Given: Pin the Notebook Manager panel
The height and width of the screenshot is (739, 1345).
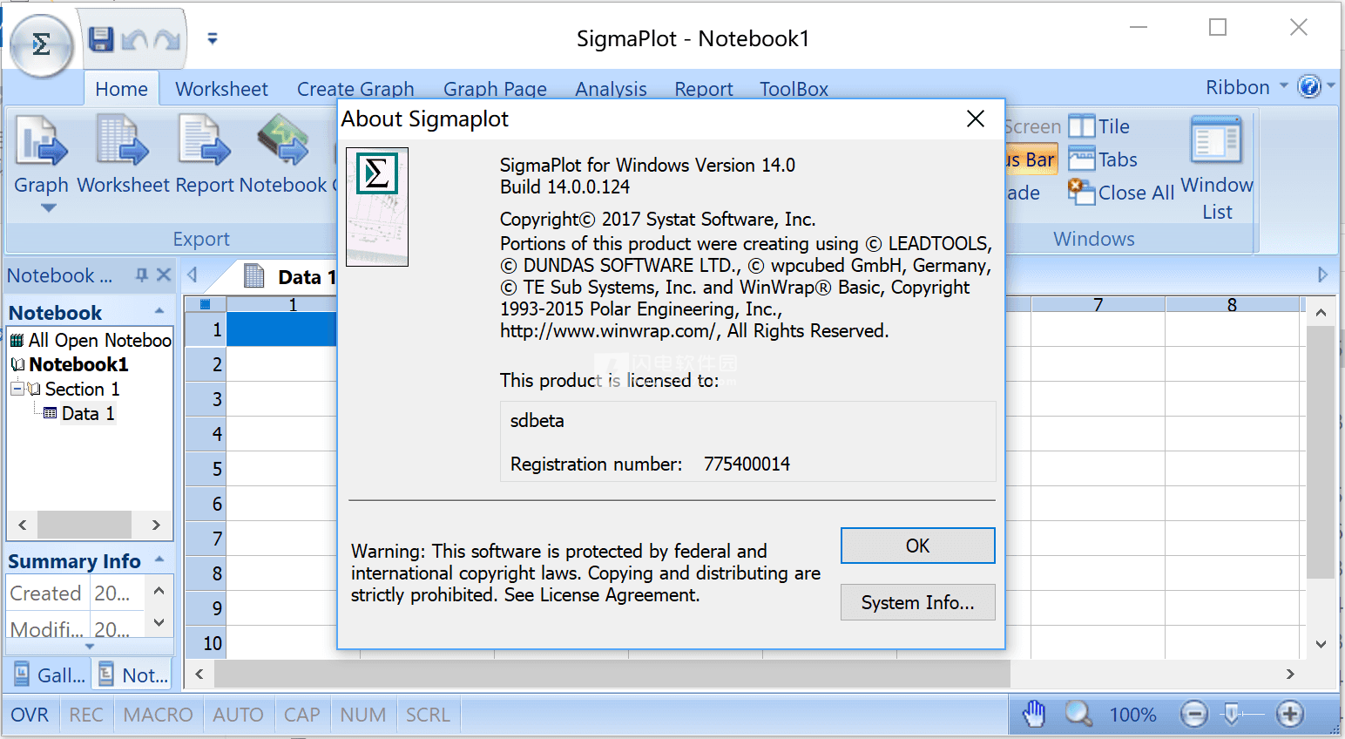Looking at the screenshot, I should click(x=141, y=275).
